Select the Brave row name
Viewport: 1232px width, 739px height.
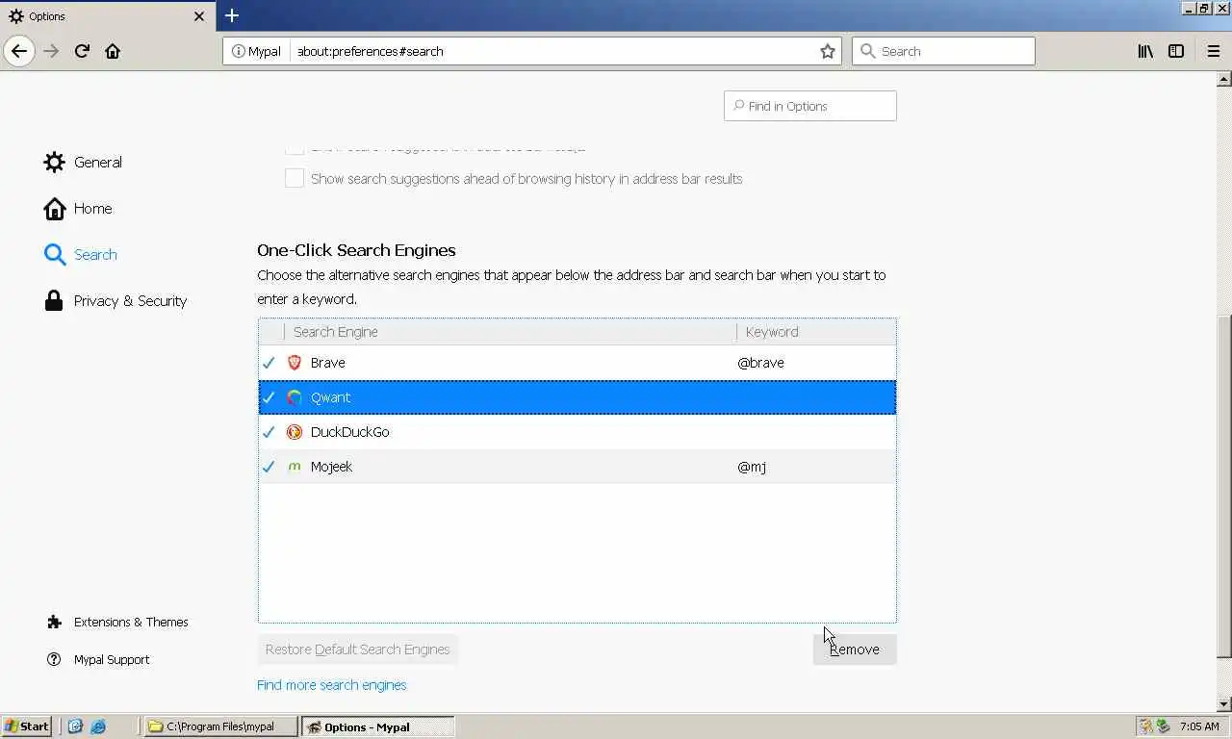(328, 363)
